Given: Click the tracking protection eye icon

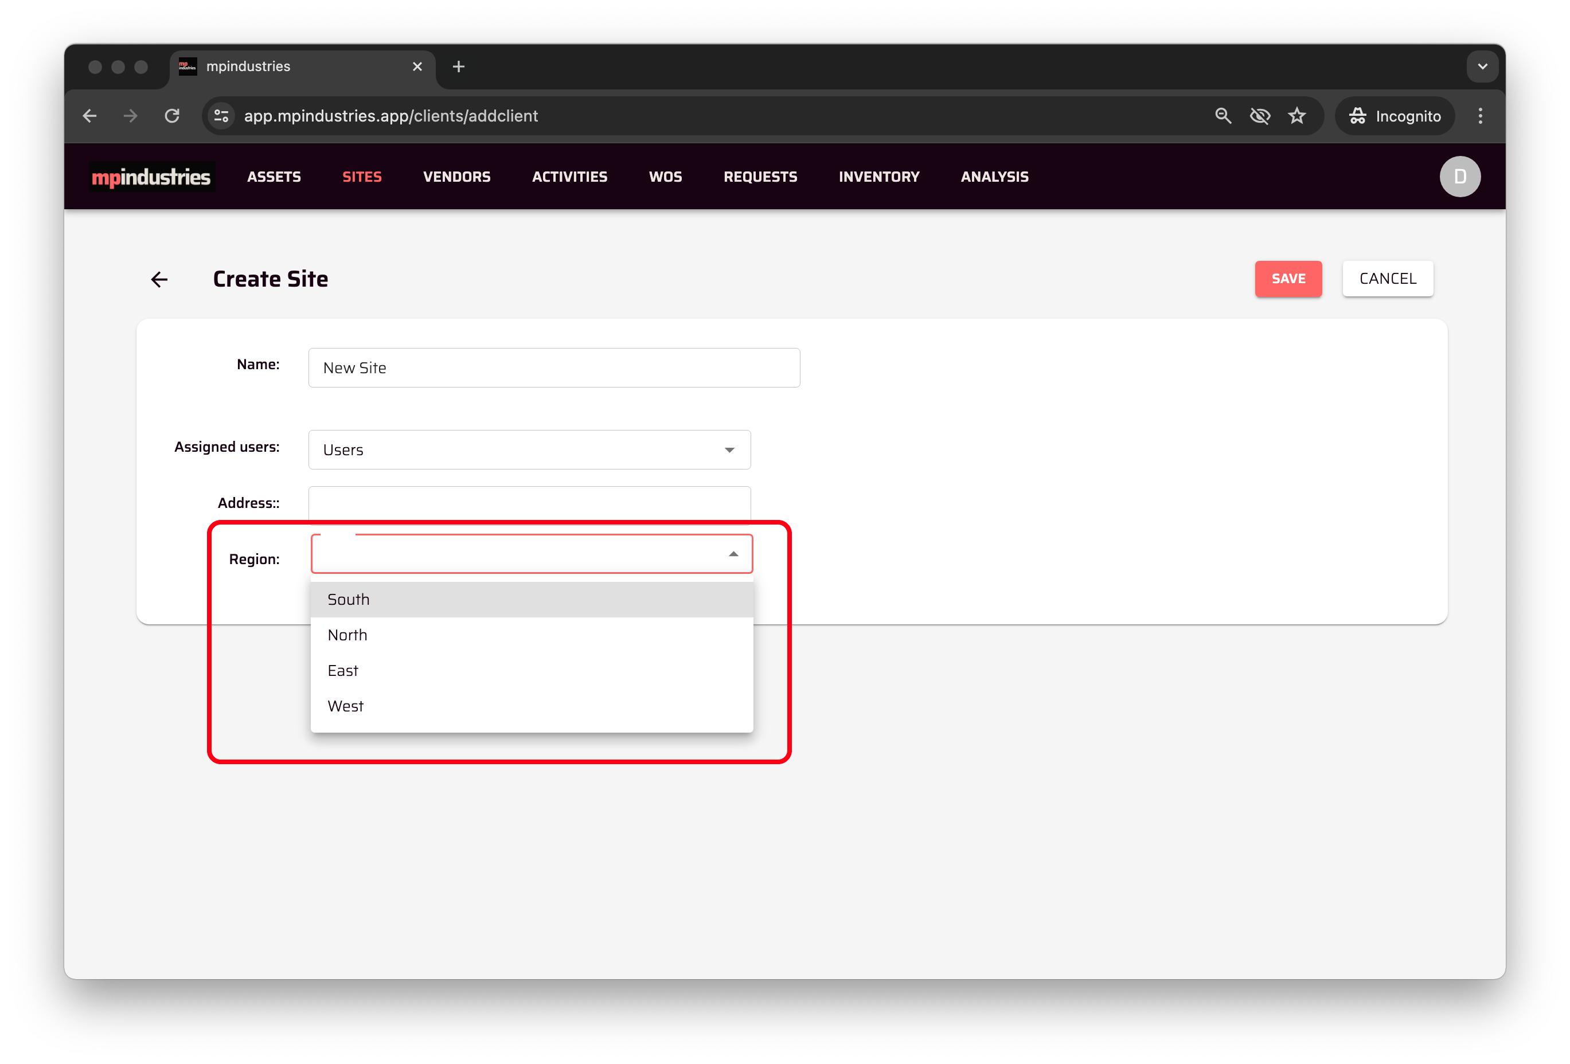Looking at the screenshot, I should tap(1259, 116).
